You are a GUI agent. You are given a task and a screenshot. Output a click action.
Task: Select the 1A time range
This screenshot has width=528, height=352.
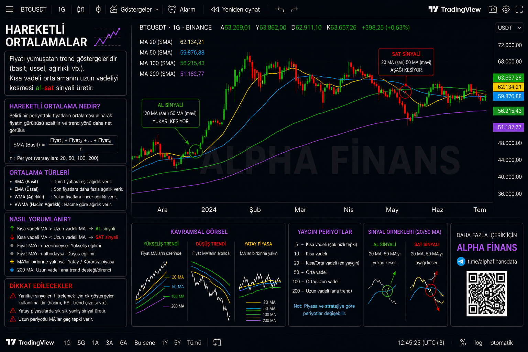point(95,343)
